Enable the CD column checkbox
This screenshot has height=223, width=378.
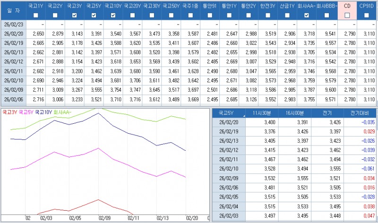coord(347,16)
